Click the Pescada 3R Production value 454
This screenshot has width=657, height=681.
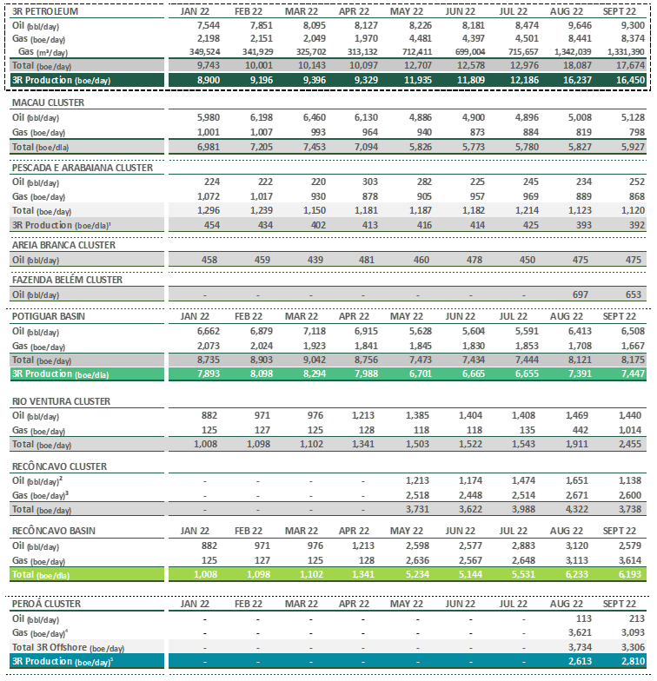coord(212,226)
